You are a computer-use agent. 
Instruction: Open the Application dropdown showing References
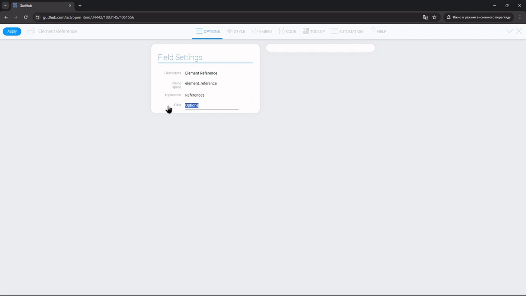(x=212, y=95)
